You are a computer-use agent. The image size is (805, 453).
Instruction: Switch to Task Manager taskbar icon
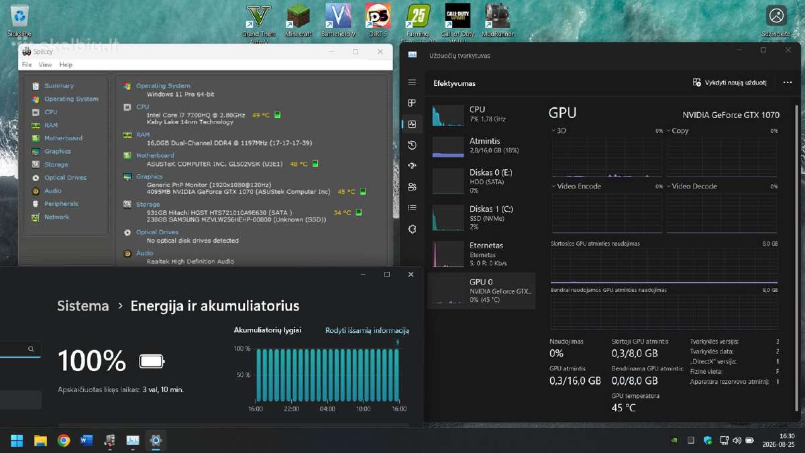(133, 441)
